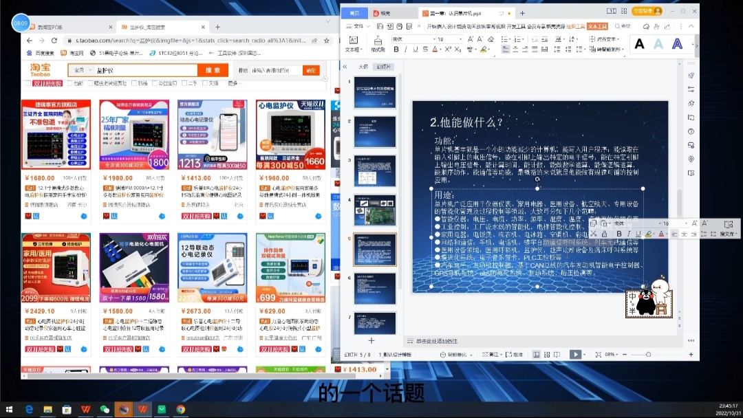Apply superscript formatting in WPS
Image resolution: width=743 pixels, height=418 pixels.
pos(448,49)
